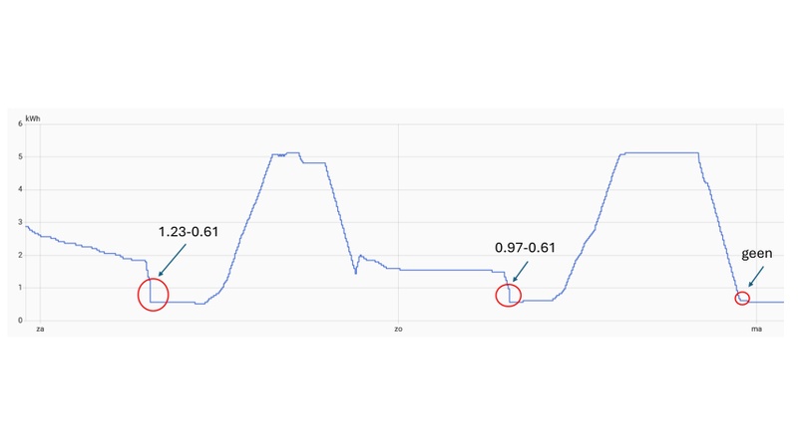Click the red circle below the 0.97-0.61 label

click(509, 295)
